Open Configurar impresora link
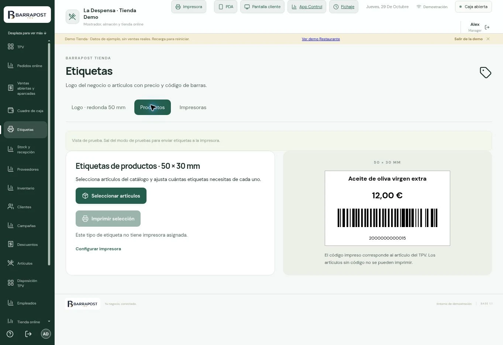The image size is (503, 345). tap(98, 249)
